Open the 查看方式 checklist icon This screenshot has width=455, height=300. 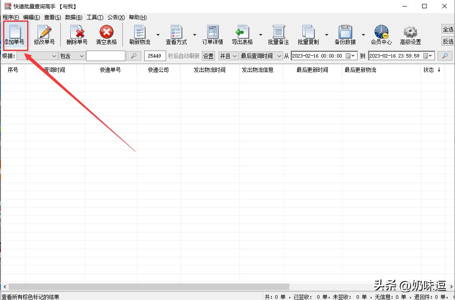pyautogui.click(x=176, y=35)
